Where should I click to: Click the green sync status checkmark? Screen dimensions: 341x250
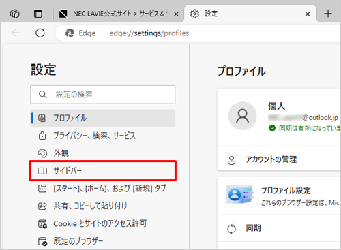(x=272, y=128)
